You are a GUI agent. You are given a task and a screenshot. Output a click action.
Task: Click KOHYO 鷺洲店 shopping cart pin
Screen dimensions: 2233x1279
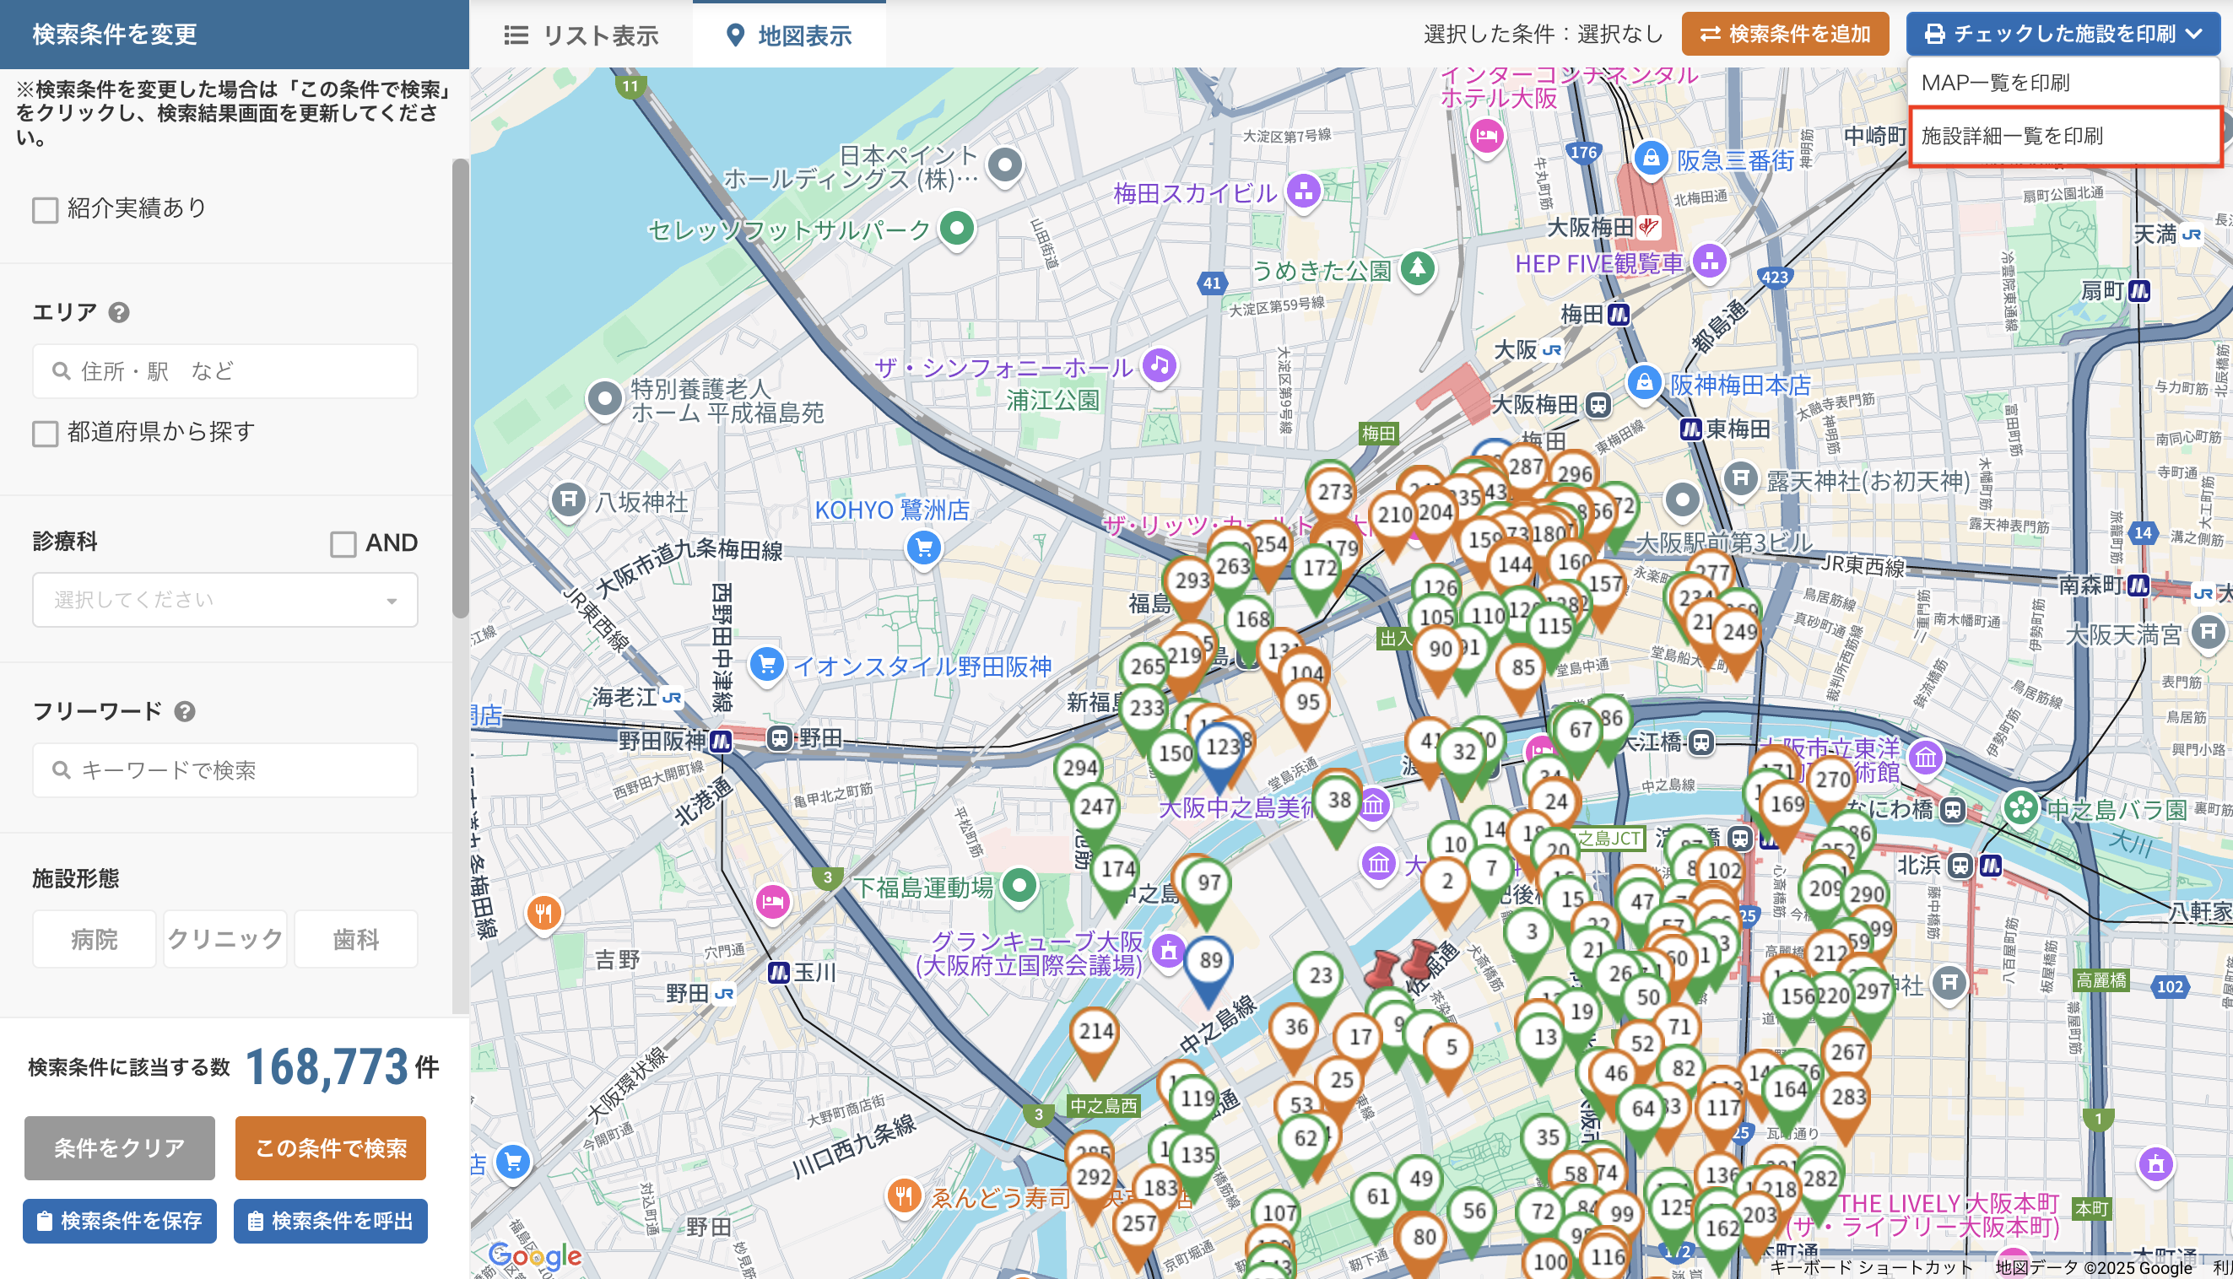click(x=923, y=549)
